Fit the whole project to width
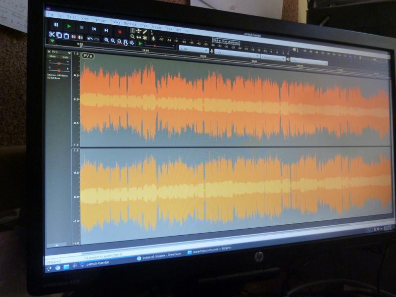The width and height of the screenshot is (396, 297). click(126, 42)
